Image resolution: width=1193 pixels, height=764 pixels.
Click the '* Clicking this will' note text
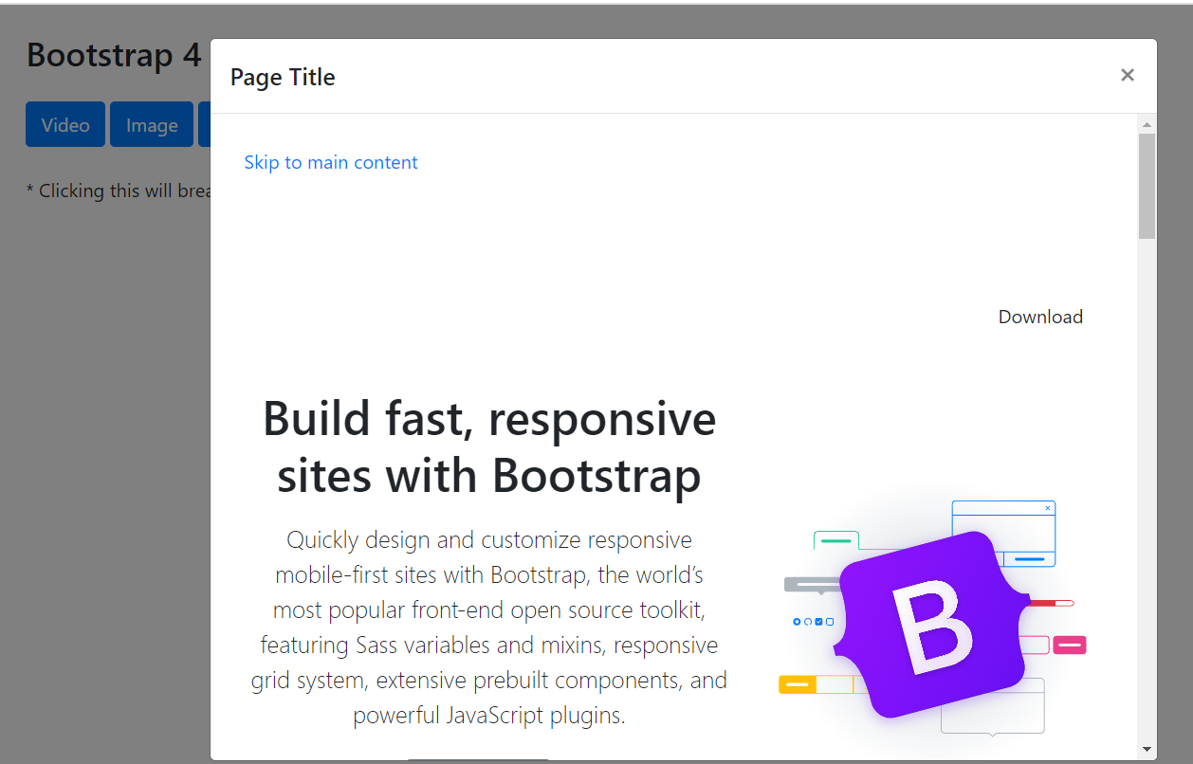119,191
